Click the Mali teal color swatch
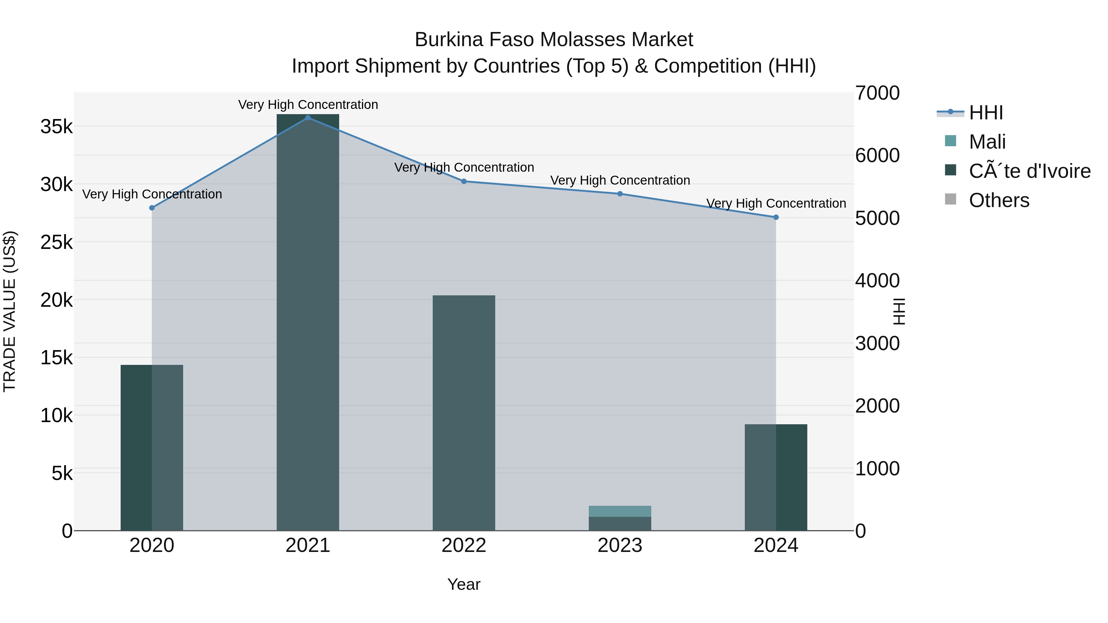Image resolution: width=1108 pixels, height=623 pixels. coord(950,141)
